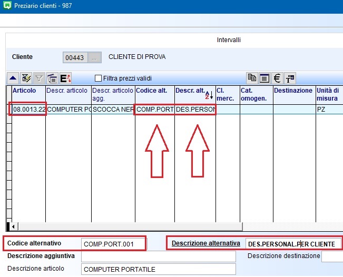This screenshot has height=277, width=343.
Task: Click the Descr. alt. column sort indicator
Action: (x=209, y=95)
